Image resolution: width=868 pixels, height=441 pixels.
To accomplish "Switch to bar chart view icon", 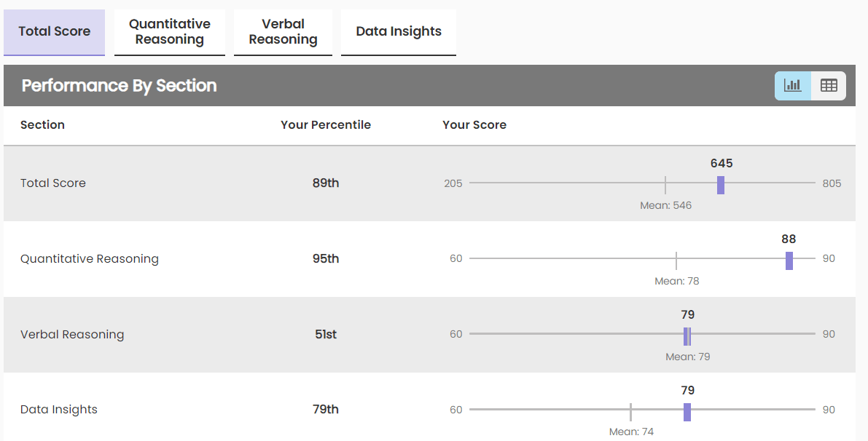I will (792, 86).
